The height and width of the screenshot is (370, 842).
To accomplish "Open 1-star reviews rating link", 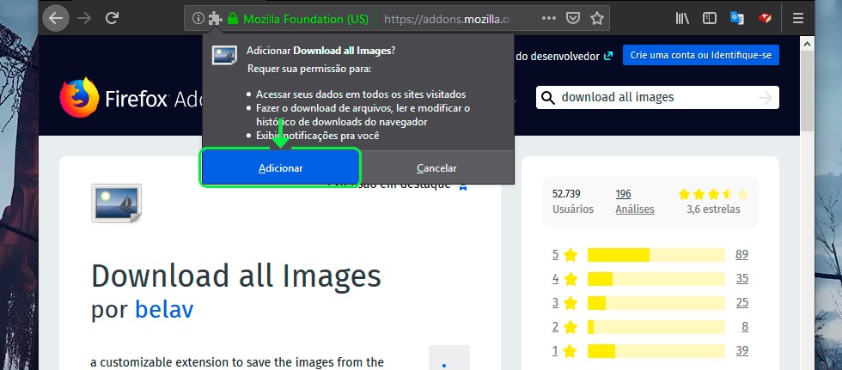I will click(x=564, y=351).
